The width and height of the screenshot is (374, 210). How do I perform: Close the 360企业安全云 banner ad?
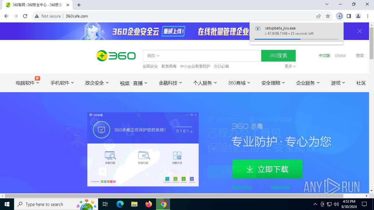360,31
